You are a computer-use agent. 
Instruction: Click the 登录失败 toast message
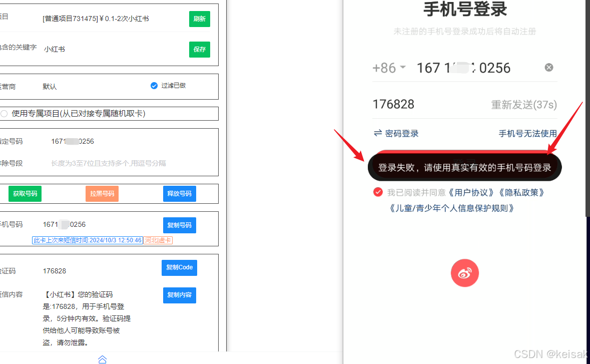464,168
